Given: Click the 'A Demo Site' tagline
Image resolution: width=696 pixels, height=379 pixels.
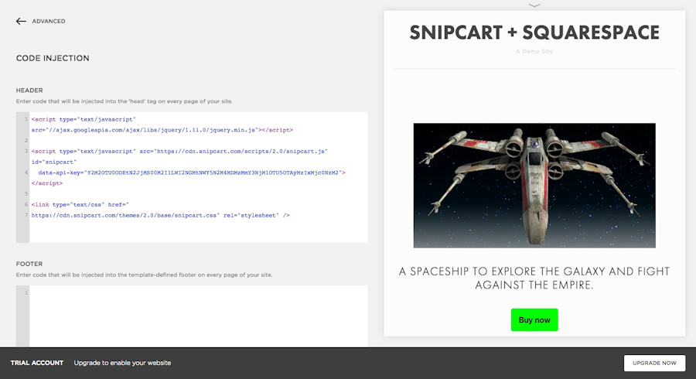Looking at the screenshot, I should click(534, 52).
